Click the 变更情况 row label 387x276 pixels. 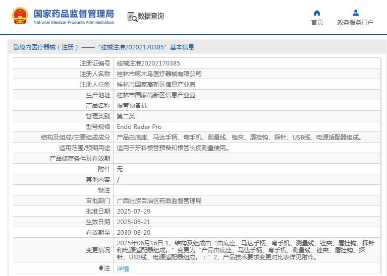(98, 250)
